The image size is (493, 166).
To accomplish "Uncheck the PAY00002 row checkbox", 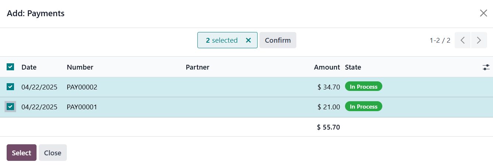I will click(10, 87).
